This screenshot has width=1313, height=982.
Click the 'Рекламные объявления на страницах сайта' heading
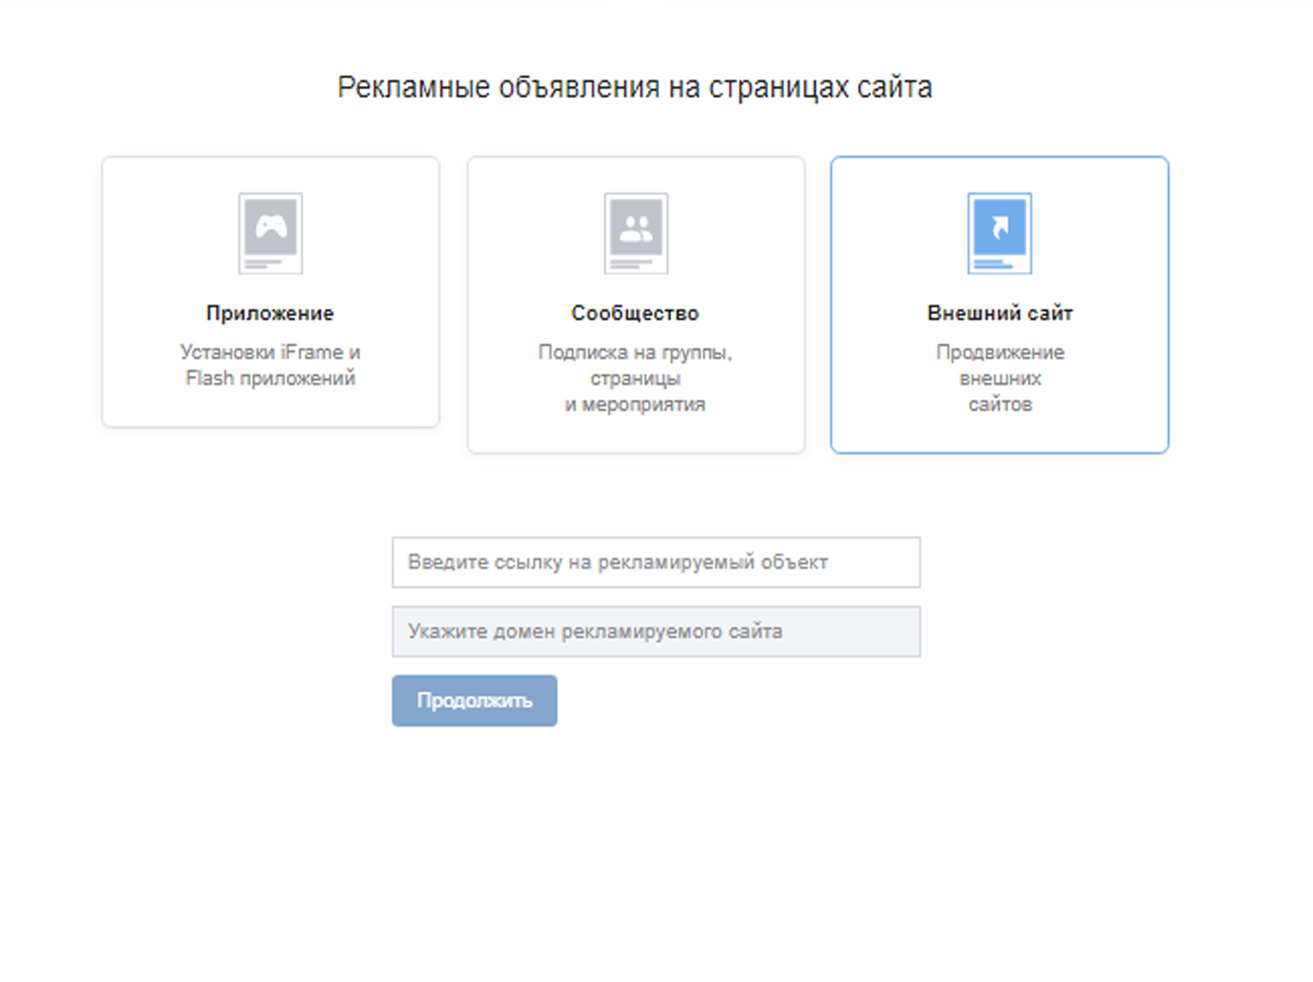click(634, 87)
